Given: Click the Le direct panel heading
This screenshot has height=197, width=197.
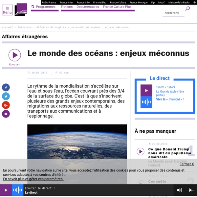Looking at the screenshot, I should [160, 78].
